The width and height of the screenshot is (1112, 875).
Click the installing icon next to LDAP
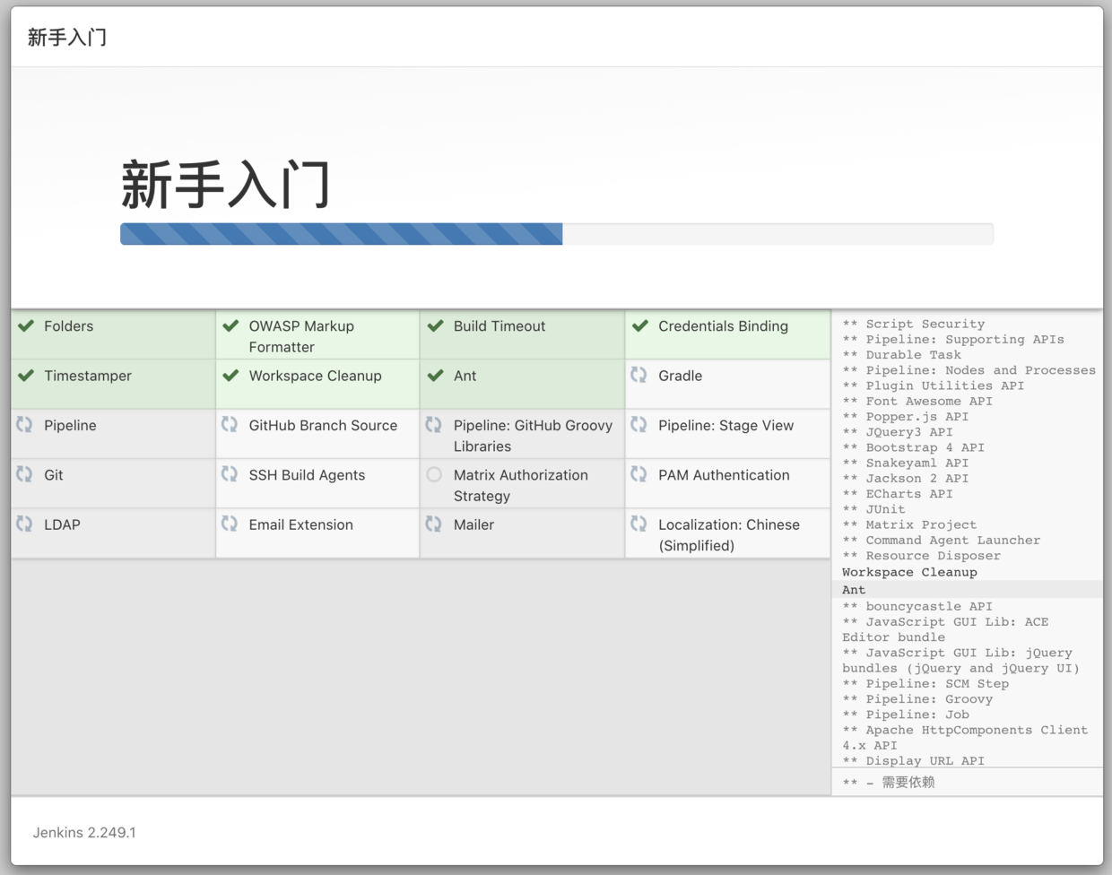(x=24, y=523)
